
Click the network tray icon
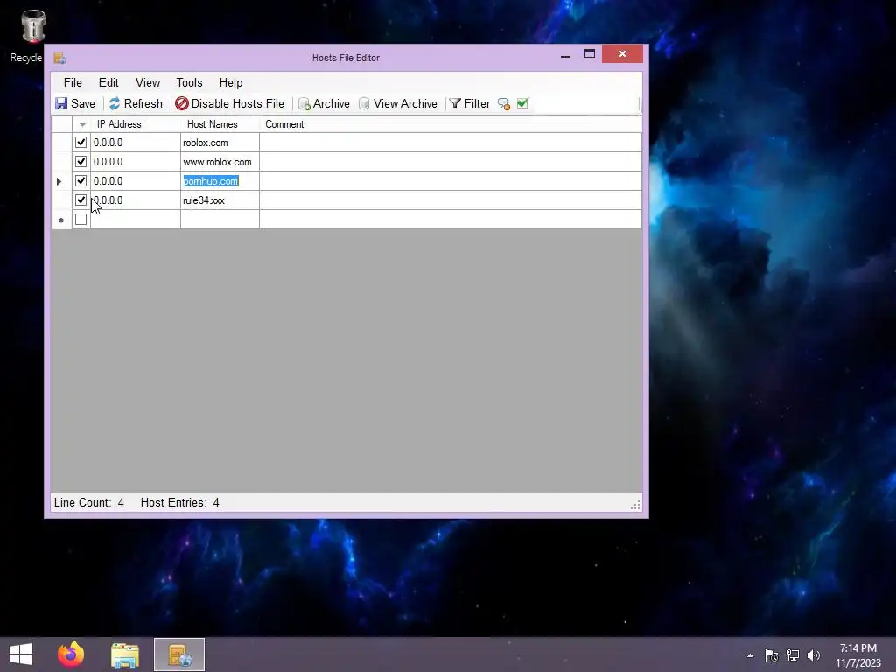point(793,655)
